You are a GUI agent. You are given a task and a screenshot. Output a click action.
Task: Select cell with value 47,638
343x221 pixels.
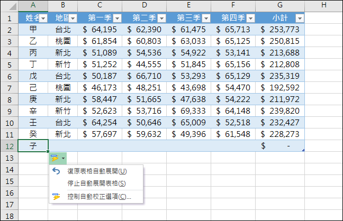tap(189, 99)
